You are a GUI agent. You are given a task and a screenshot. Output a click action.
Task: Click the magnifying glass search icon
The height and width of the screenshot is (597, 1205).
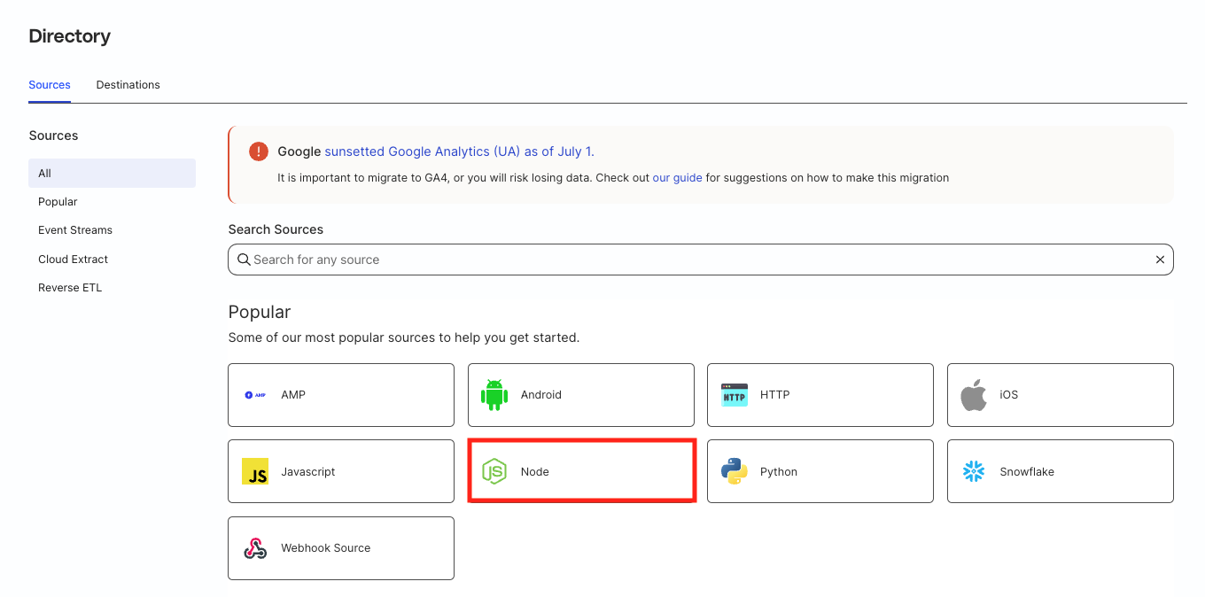pyautogui.click(x=244, y=260)
